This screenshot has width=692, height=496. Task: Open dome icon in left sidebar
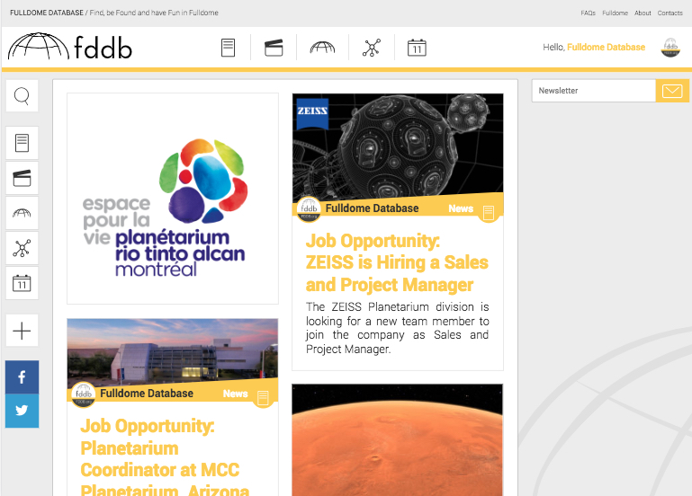(x=22, y=213)
